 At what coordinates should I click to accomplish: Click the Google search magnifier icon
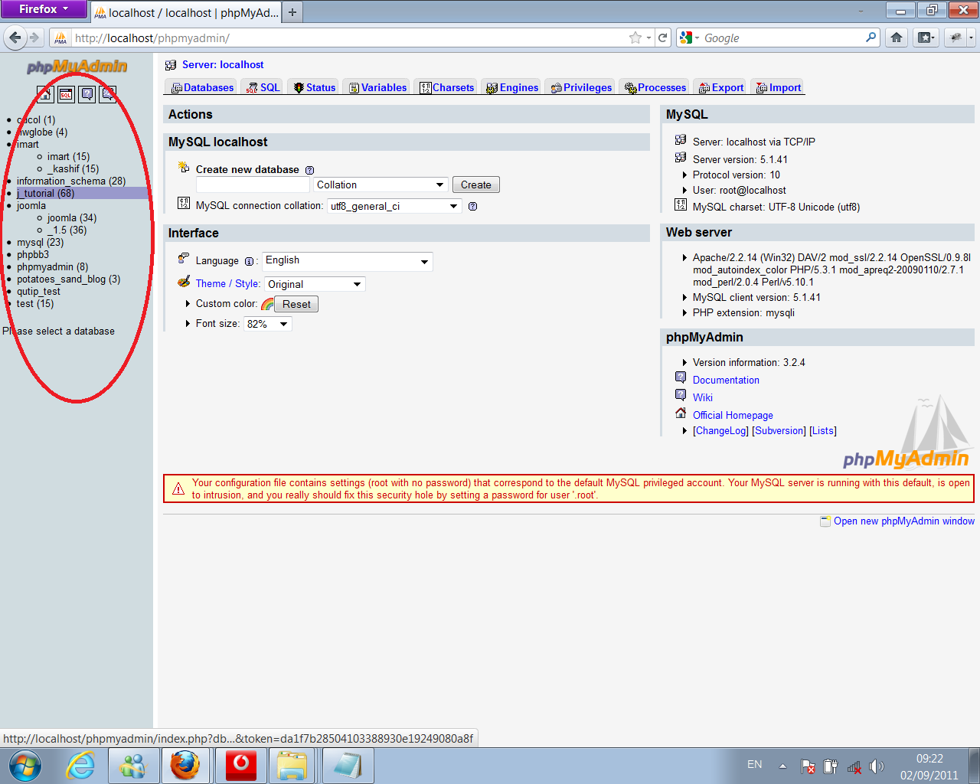pyautogui.click(x=871, y=37)
